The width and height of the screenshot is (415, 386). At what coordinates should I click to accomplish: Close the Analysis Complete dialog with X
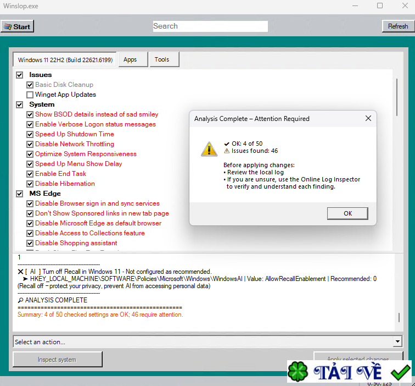[x=368, y=119]
